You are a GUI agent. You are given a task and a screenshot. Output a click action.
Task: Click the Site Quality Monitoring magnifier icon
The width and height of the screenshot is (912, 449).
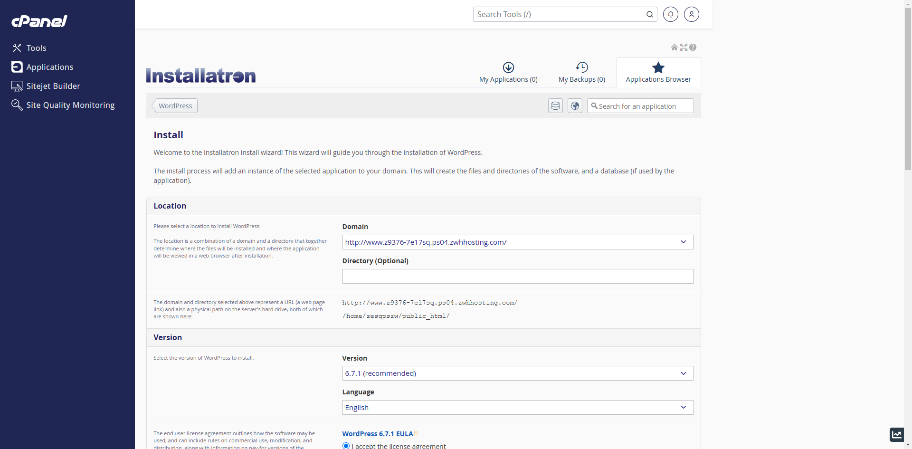[x=17, y=105]
